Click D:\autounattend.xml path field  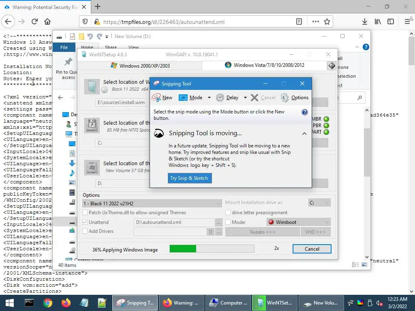coord(174,222)
